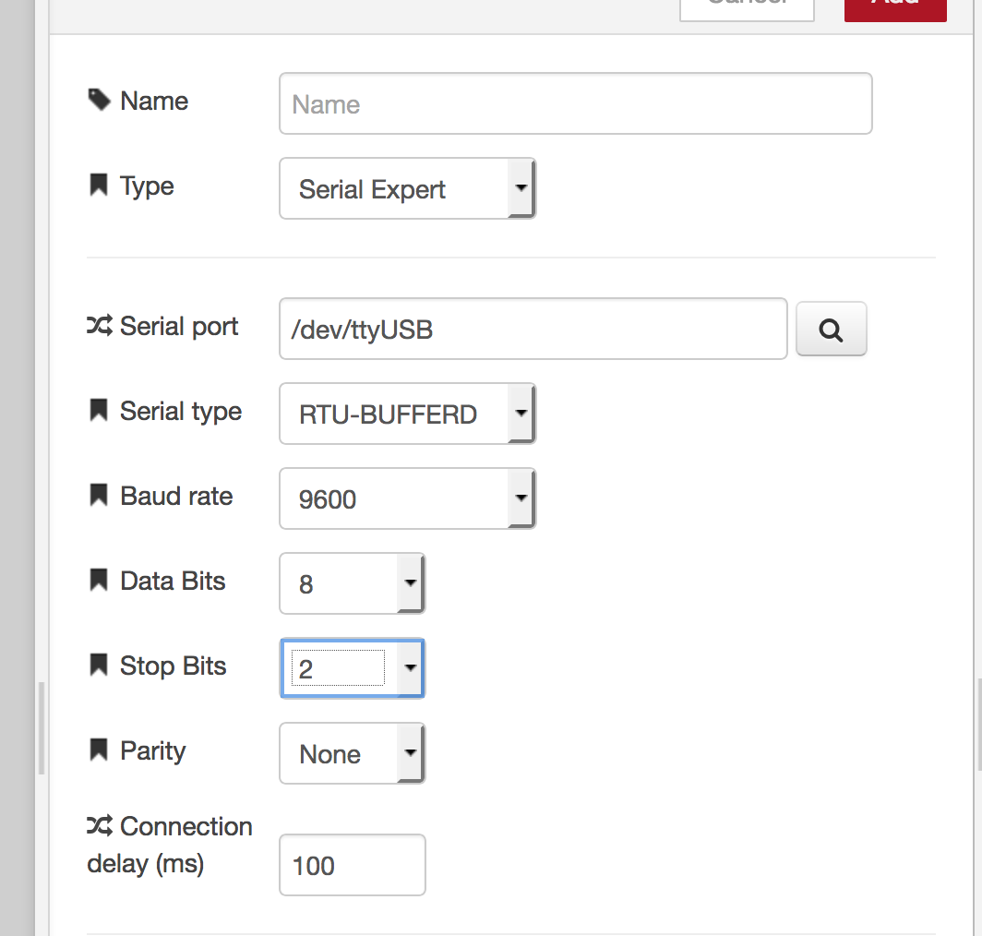982x936 pixels.
Task: Click the bookmark icon next to Baud rate
Action: [x=98, y=494]
